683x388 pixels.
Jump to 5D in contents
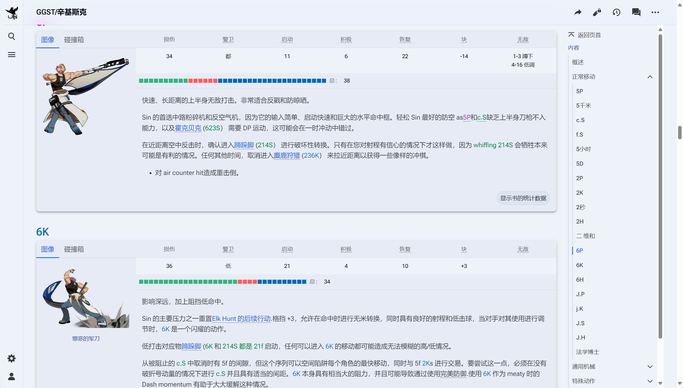tap(580, 164)
